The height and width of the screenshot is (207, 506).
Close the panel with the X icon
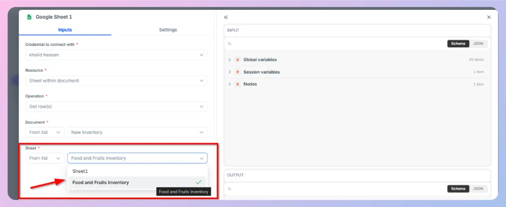[489, 17]
